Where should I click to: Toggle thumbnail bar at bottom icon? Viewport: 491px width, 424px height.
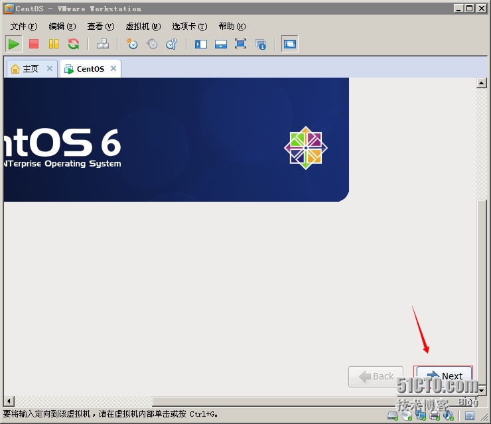221,44
